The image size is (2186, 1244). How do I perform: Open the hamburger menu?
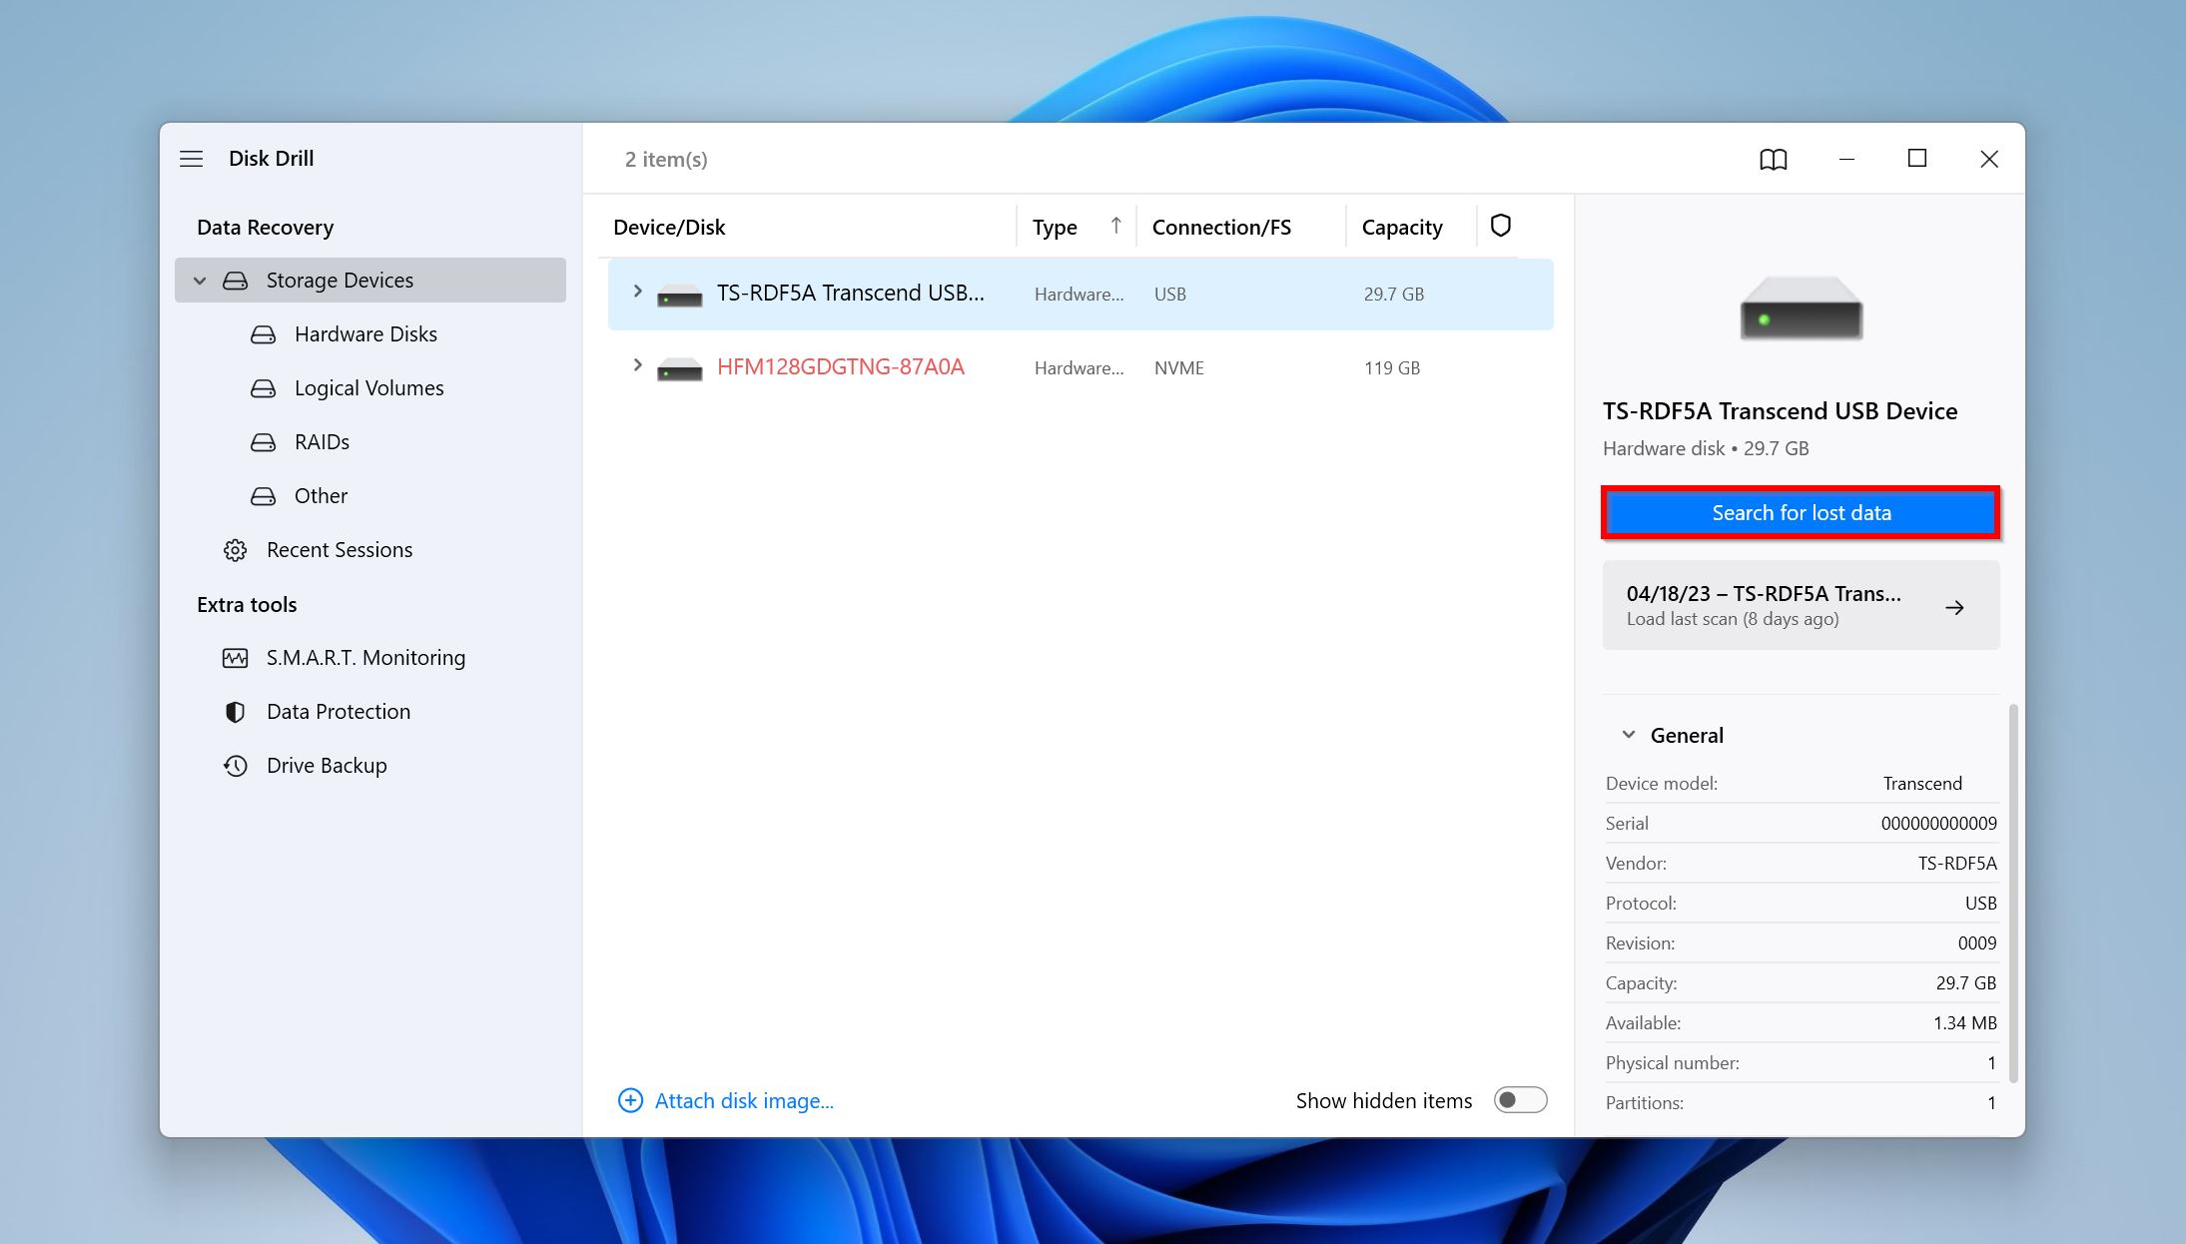pos(191,158)
